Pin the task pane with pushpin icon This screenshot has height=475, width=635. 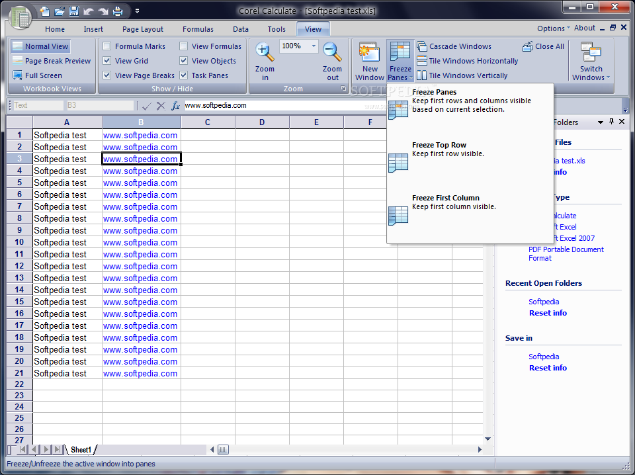coord(611,122)
